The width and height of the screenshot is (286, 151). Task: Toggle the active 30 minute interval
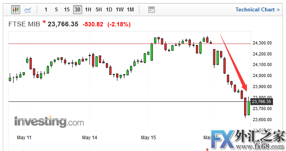[x=77, y=9]
